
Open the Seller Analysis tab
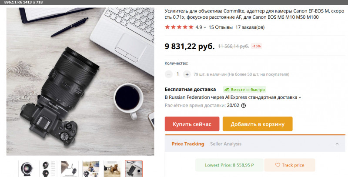point(226,144)
